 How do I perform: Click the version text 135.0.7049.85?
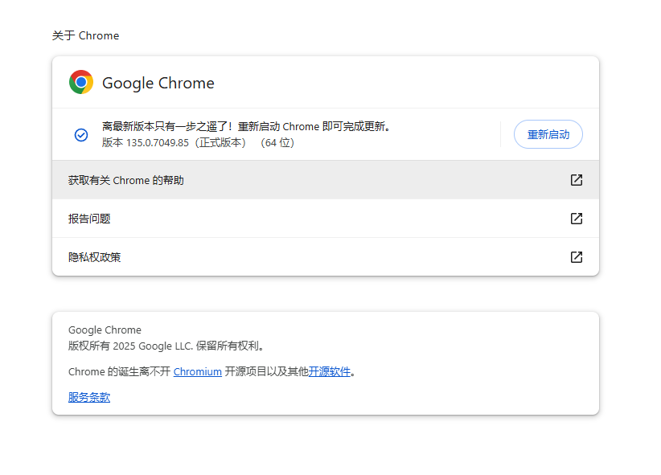[158, 143]
